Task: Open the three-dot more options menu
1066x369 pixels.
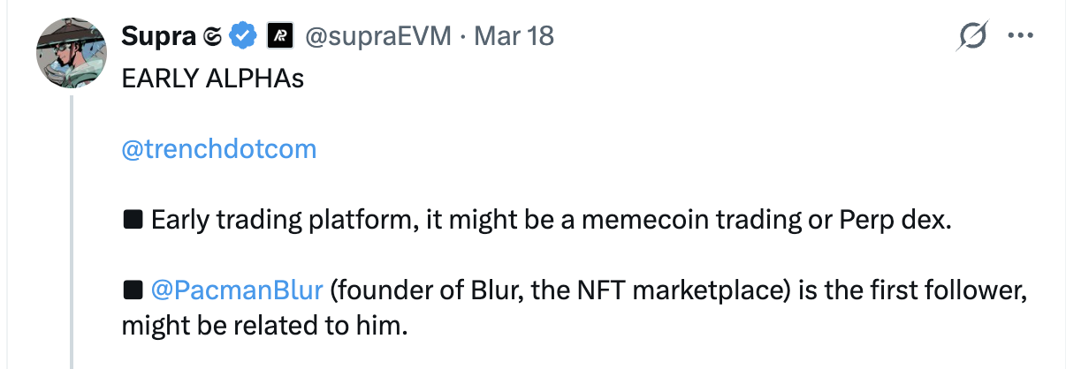Action: point(1020,36)
